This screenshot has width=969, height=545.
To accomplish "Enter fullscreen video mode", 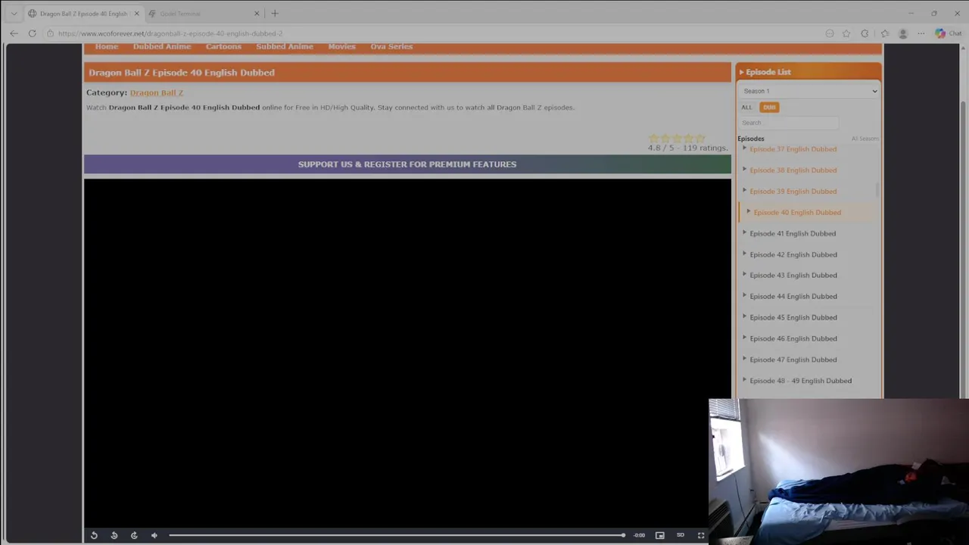I will click(701, 535).
